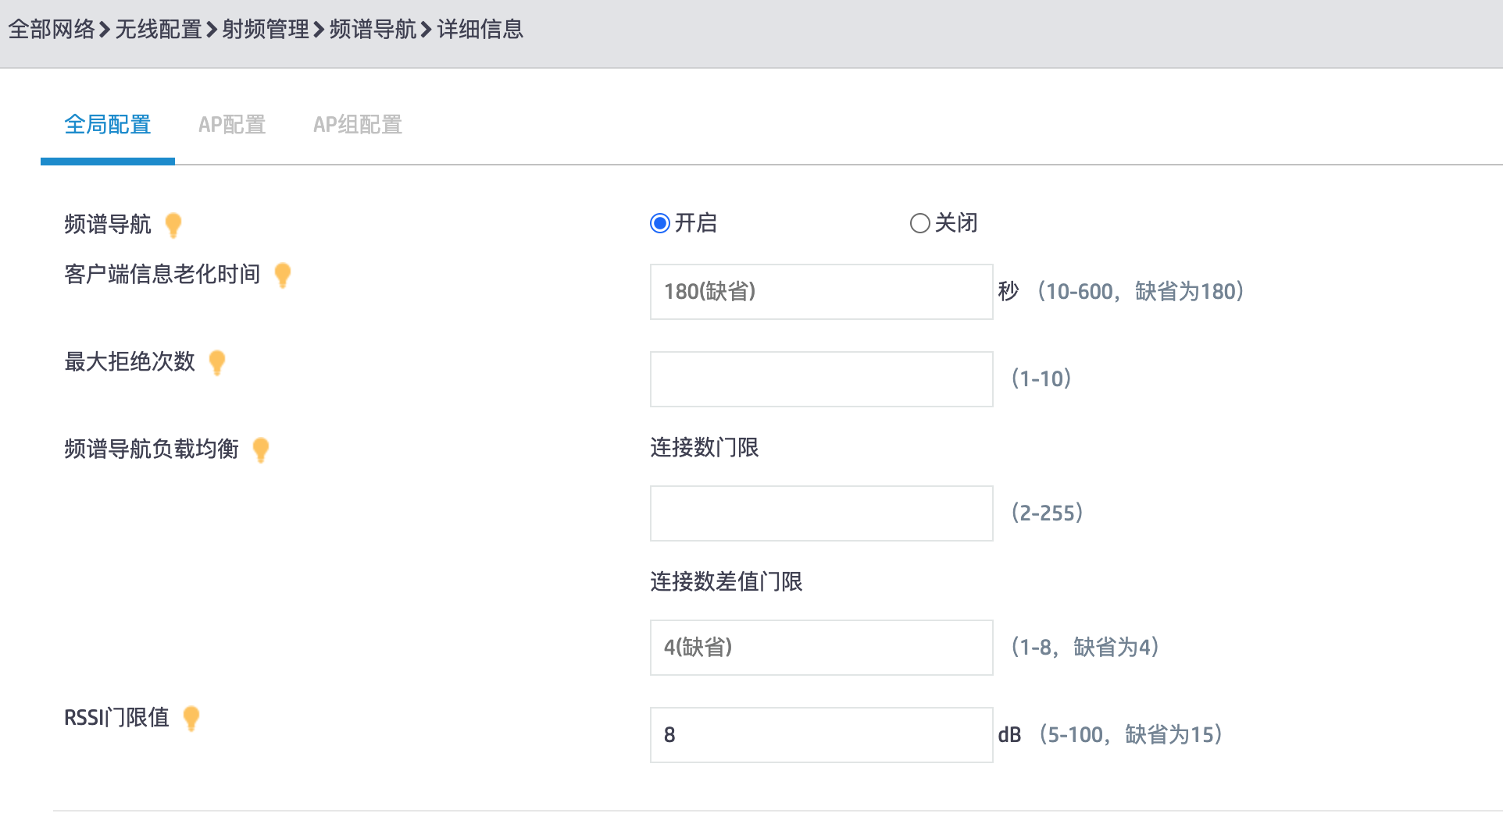Open the AP组配置 tab

pos(358,125)
